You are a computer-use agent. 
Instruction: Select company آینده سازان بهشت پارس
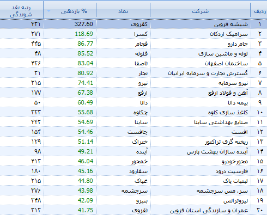(217, 151)
